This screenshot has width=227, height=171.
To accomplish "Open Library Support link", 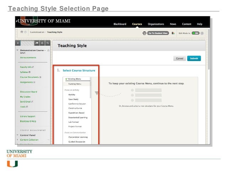I will click(28, 116).
